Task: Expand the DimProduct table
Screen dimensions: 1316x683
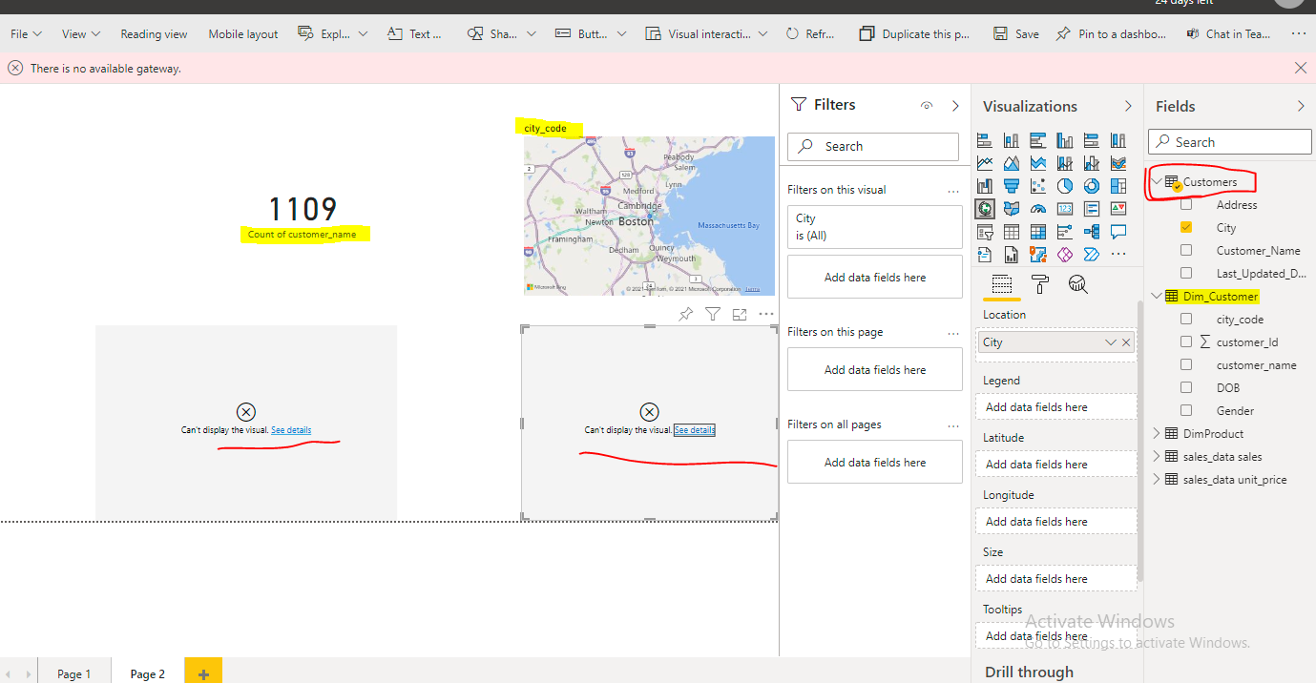Action: 1157,434
